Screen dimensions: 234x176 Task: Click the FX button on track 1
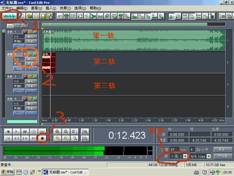31,46
